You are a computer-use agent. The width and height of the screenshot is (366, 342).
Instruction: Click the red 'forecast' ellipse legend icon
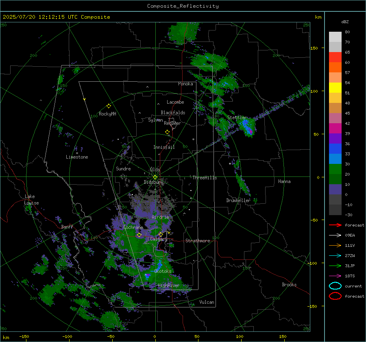click(335, 296)
